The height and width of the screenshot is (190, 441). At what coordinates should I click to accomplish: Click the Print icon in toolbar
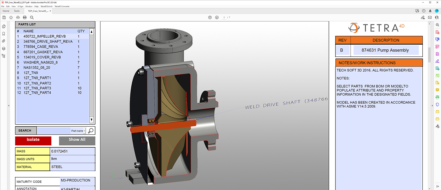[25, 17]
